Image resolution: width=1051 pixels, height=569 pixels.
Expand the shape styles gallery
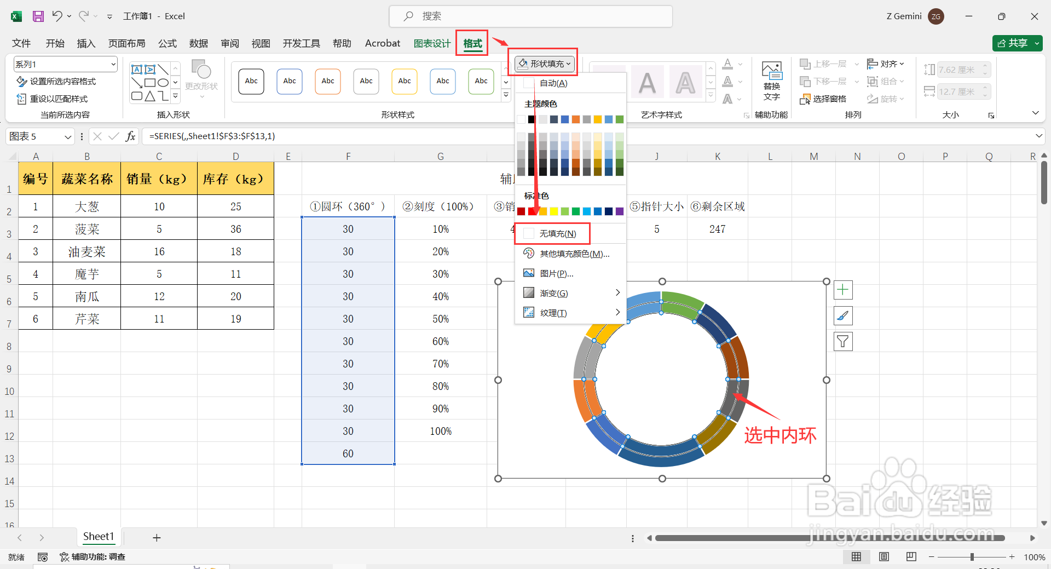coord(506,96)
